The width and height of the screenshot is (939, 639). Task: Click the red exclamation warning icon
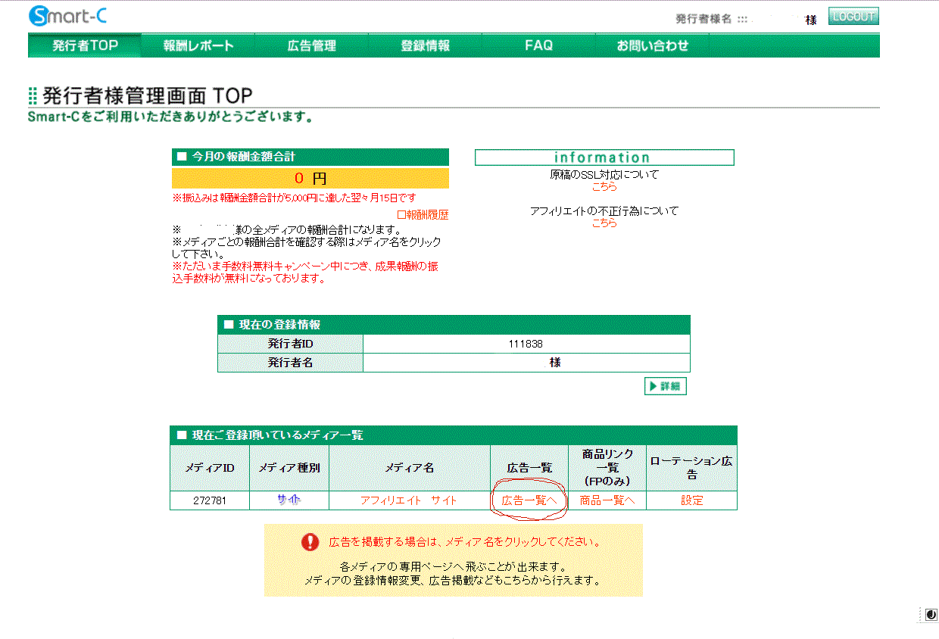310,542
